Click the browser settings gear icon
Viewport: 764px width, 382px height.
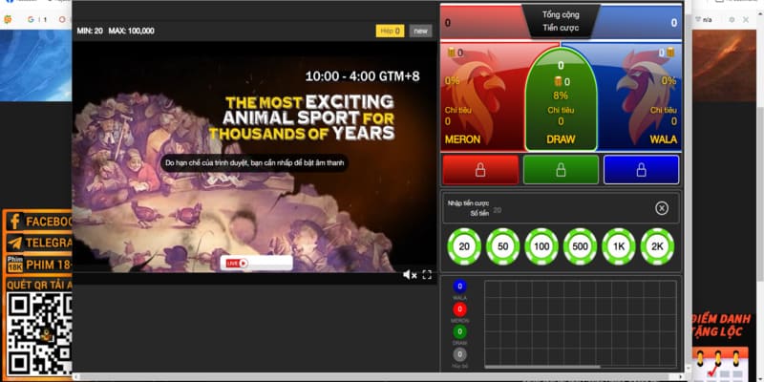click(x=732, y=19)
